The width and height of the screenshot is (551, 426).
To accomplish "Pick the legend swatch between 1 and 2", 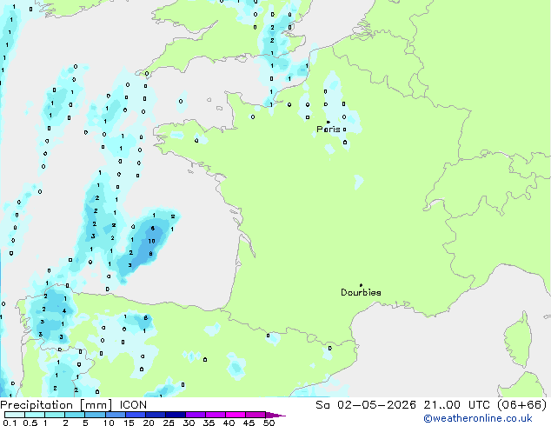I will coord(55,415).
